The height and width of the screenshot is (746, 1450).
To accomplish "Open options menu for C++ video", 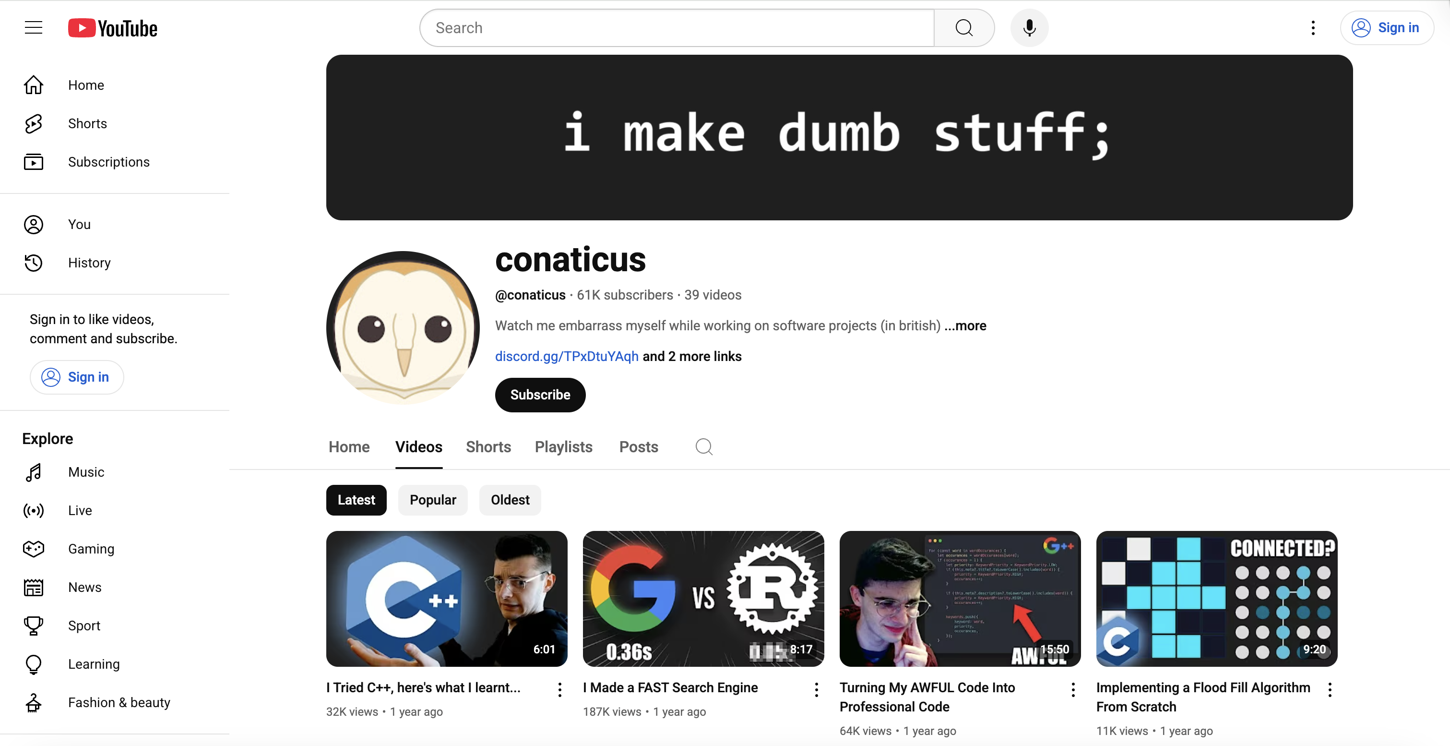I will tap(559, 690).
